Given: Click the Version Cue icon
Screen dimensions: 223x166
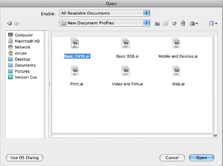Looking at the screenshot, I should coord(10,77).
